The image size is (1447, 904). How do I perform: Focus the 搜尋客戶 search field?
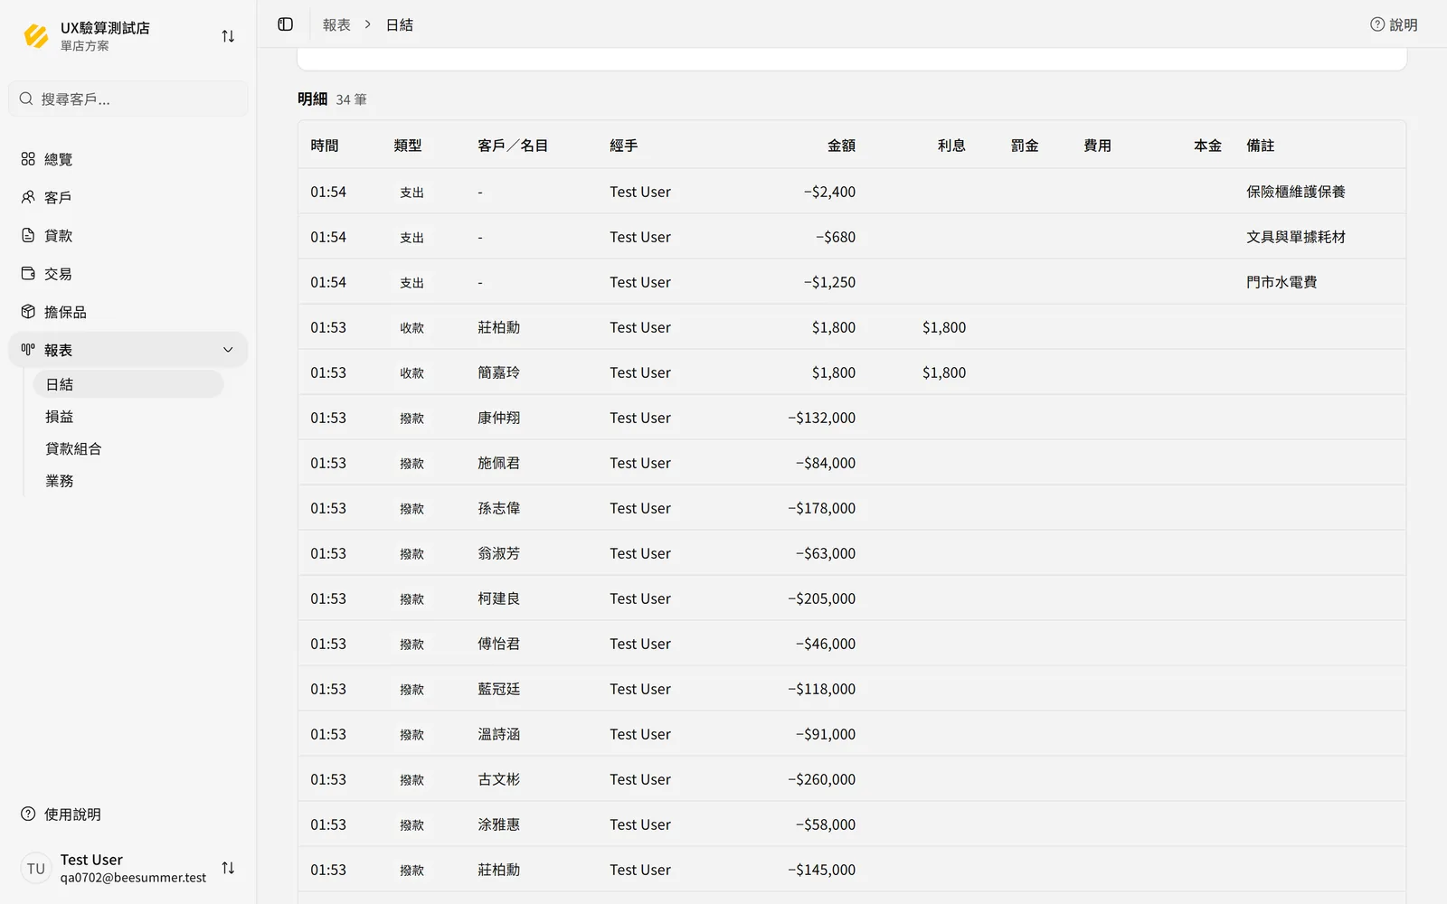[128, 99]
